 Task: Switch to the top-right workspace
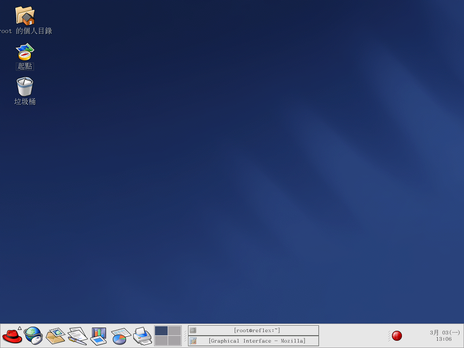point(174,331)
